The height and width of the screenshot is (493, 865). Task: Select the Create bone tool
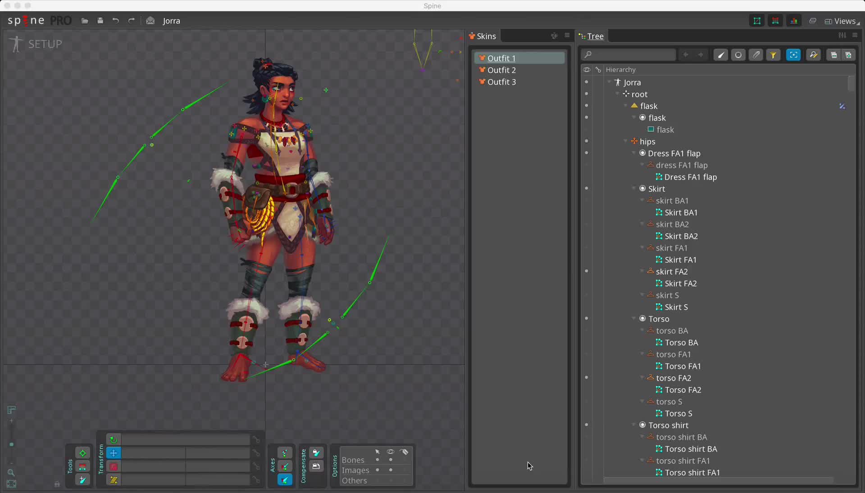pos(82,480)
